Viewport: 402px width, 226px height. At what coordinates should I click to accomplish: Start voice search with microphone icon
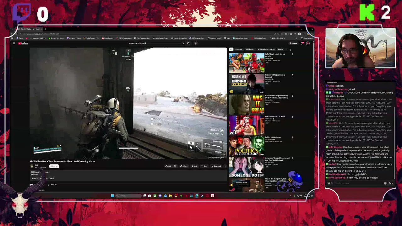pos(195,43)
